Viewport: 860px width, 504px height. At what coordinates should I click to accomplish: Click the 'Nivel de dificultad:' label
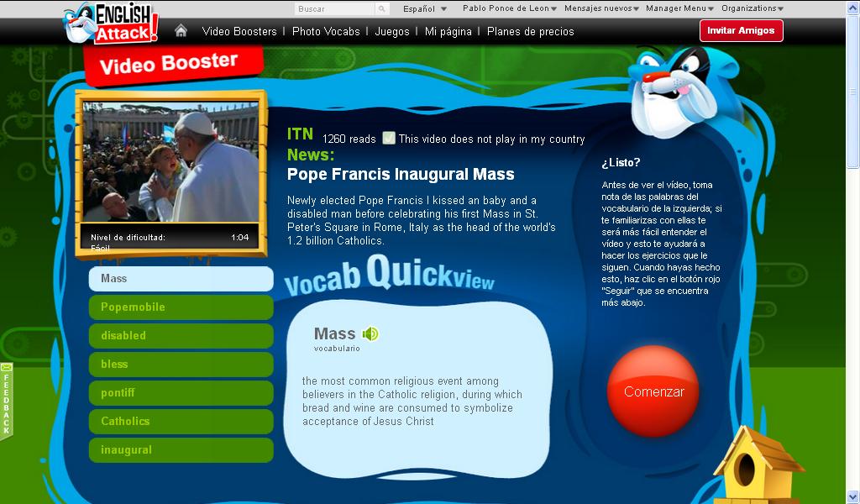[128, 238]
